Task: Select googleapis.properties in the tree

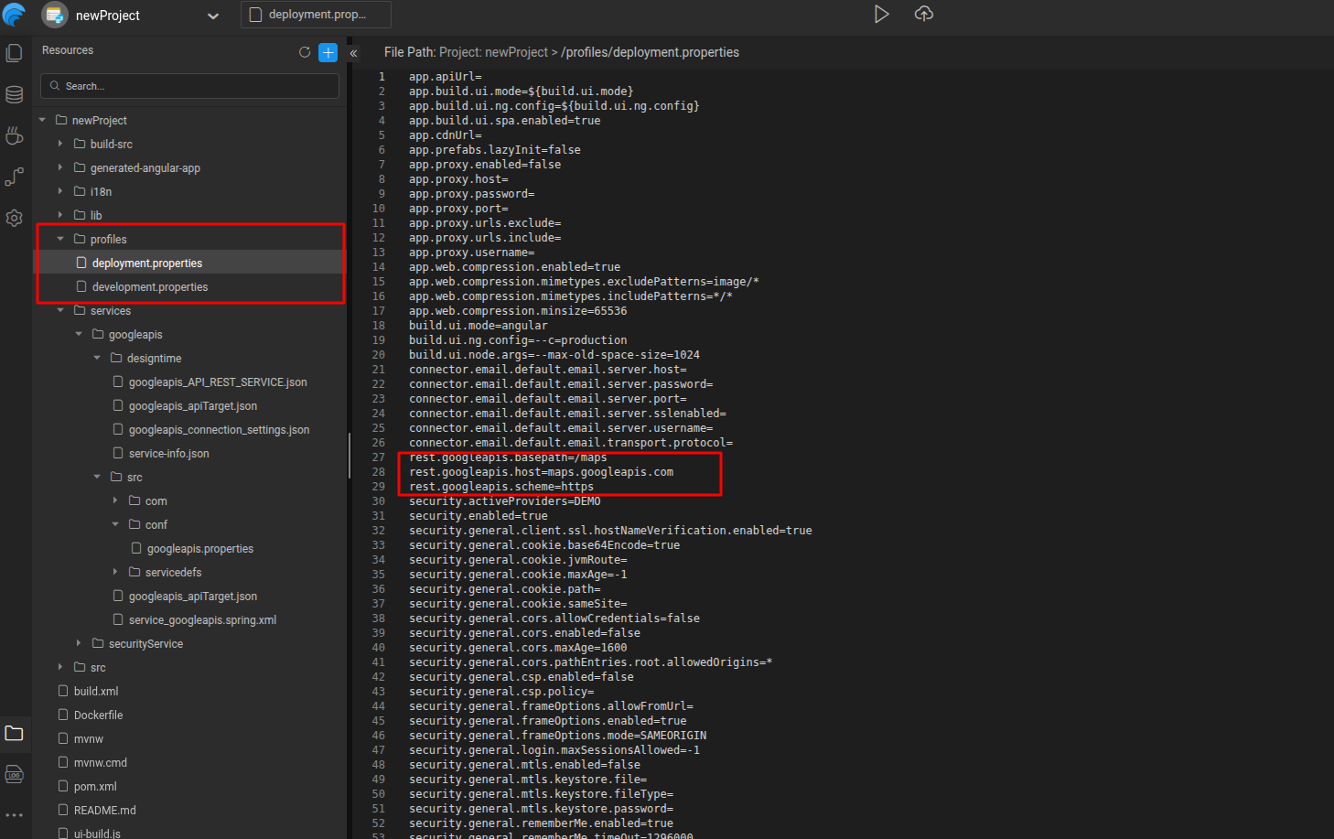Action: pyautogui.click(x=199, y=549)
